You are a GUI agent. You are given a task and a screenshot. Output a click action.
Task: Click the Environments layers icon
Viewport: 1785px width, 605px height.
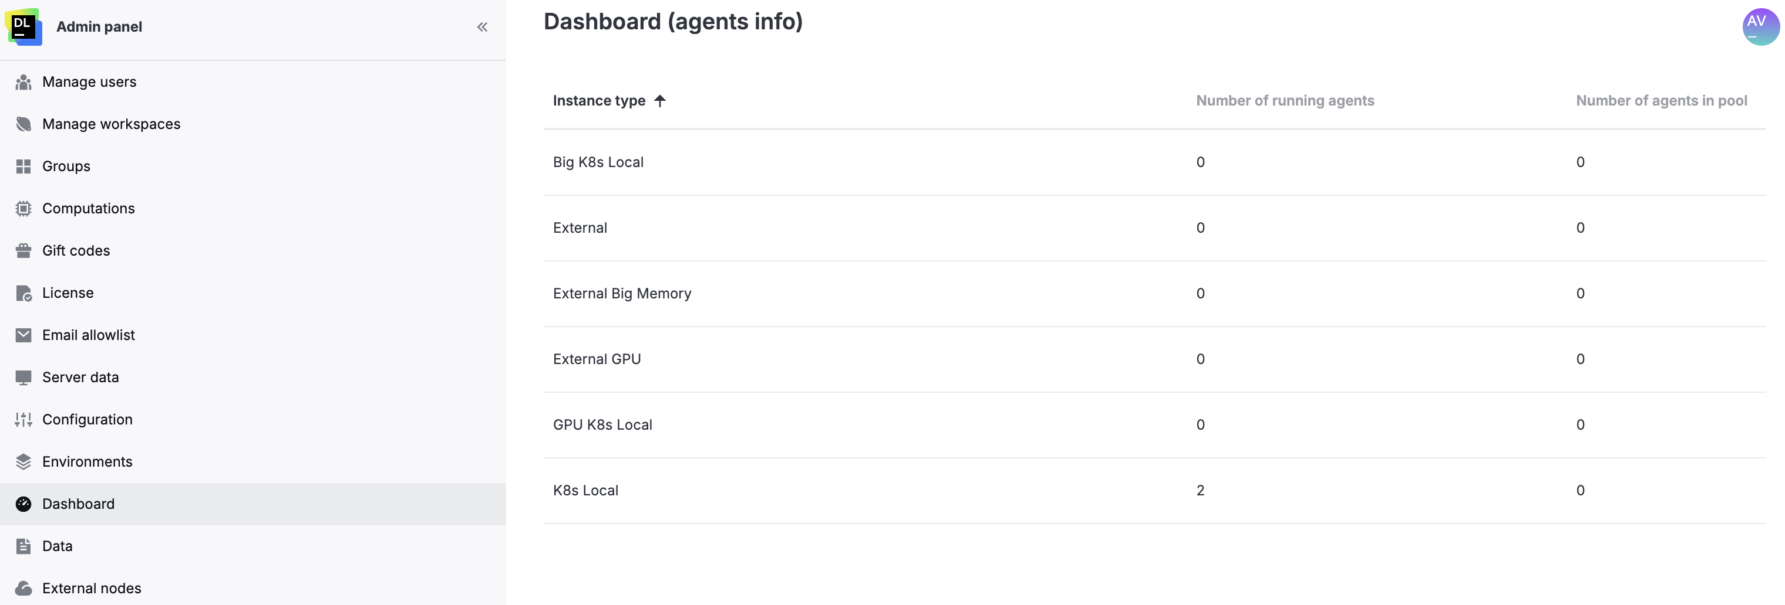23,461
